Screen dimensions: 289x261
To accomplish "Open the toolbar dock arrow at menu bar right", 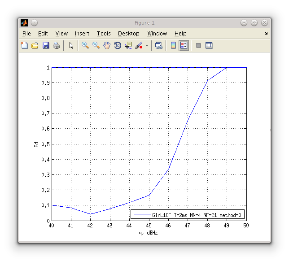I will pyautogui.click(x=266, y=34).
